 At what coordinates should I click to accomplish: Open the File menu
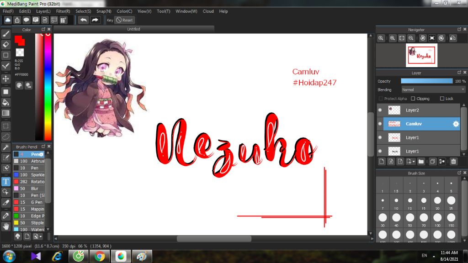(8, 11)
